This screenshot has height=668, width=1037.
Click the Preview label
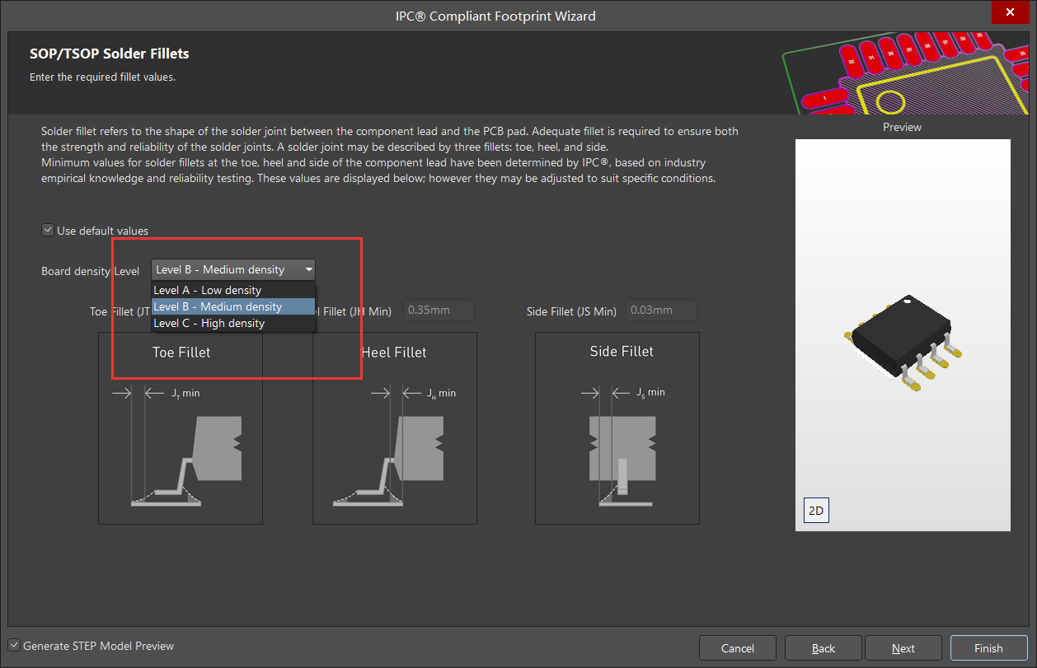coord(902,127)
